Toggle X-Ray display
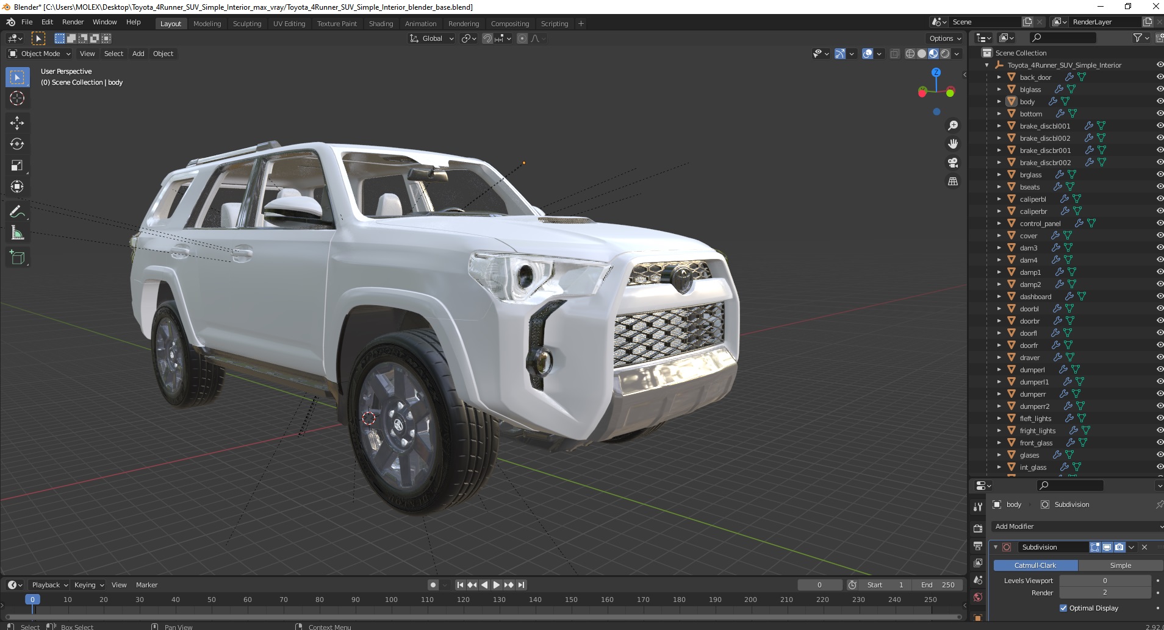Screen dimensions: 1164x630 (x=894, y=54)
